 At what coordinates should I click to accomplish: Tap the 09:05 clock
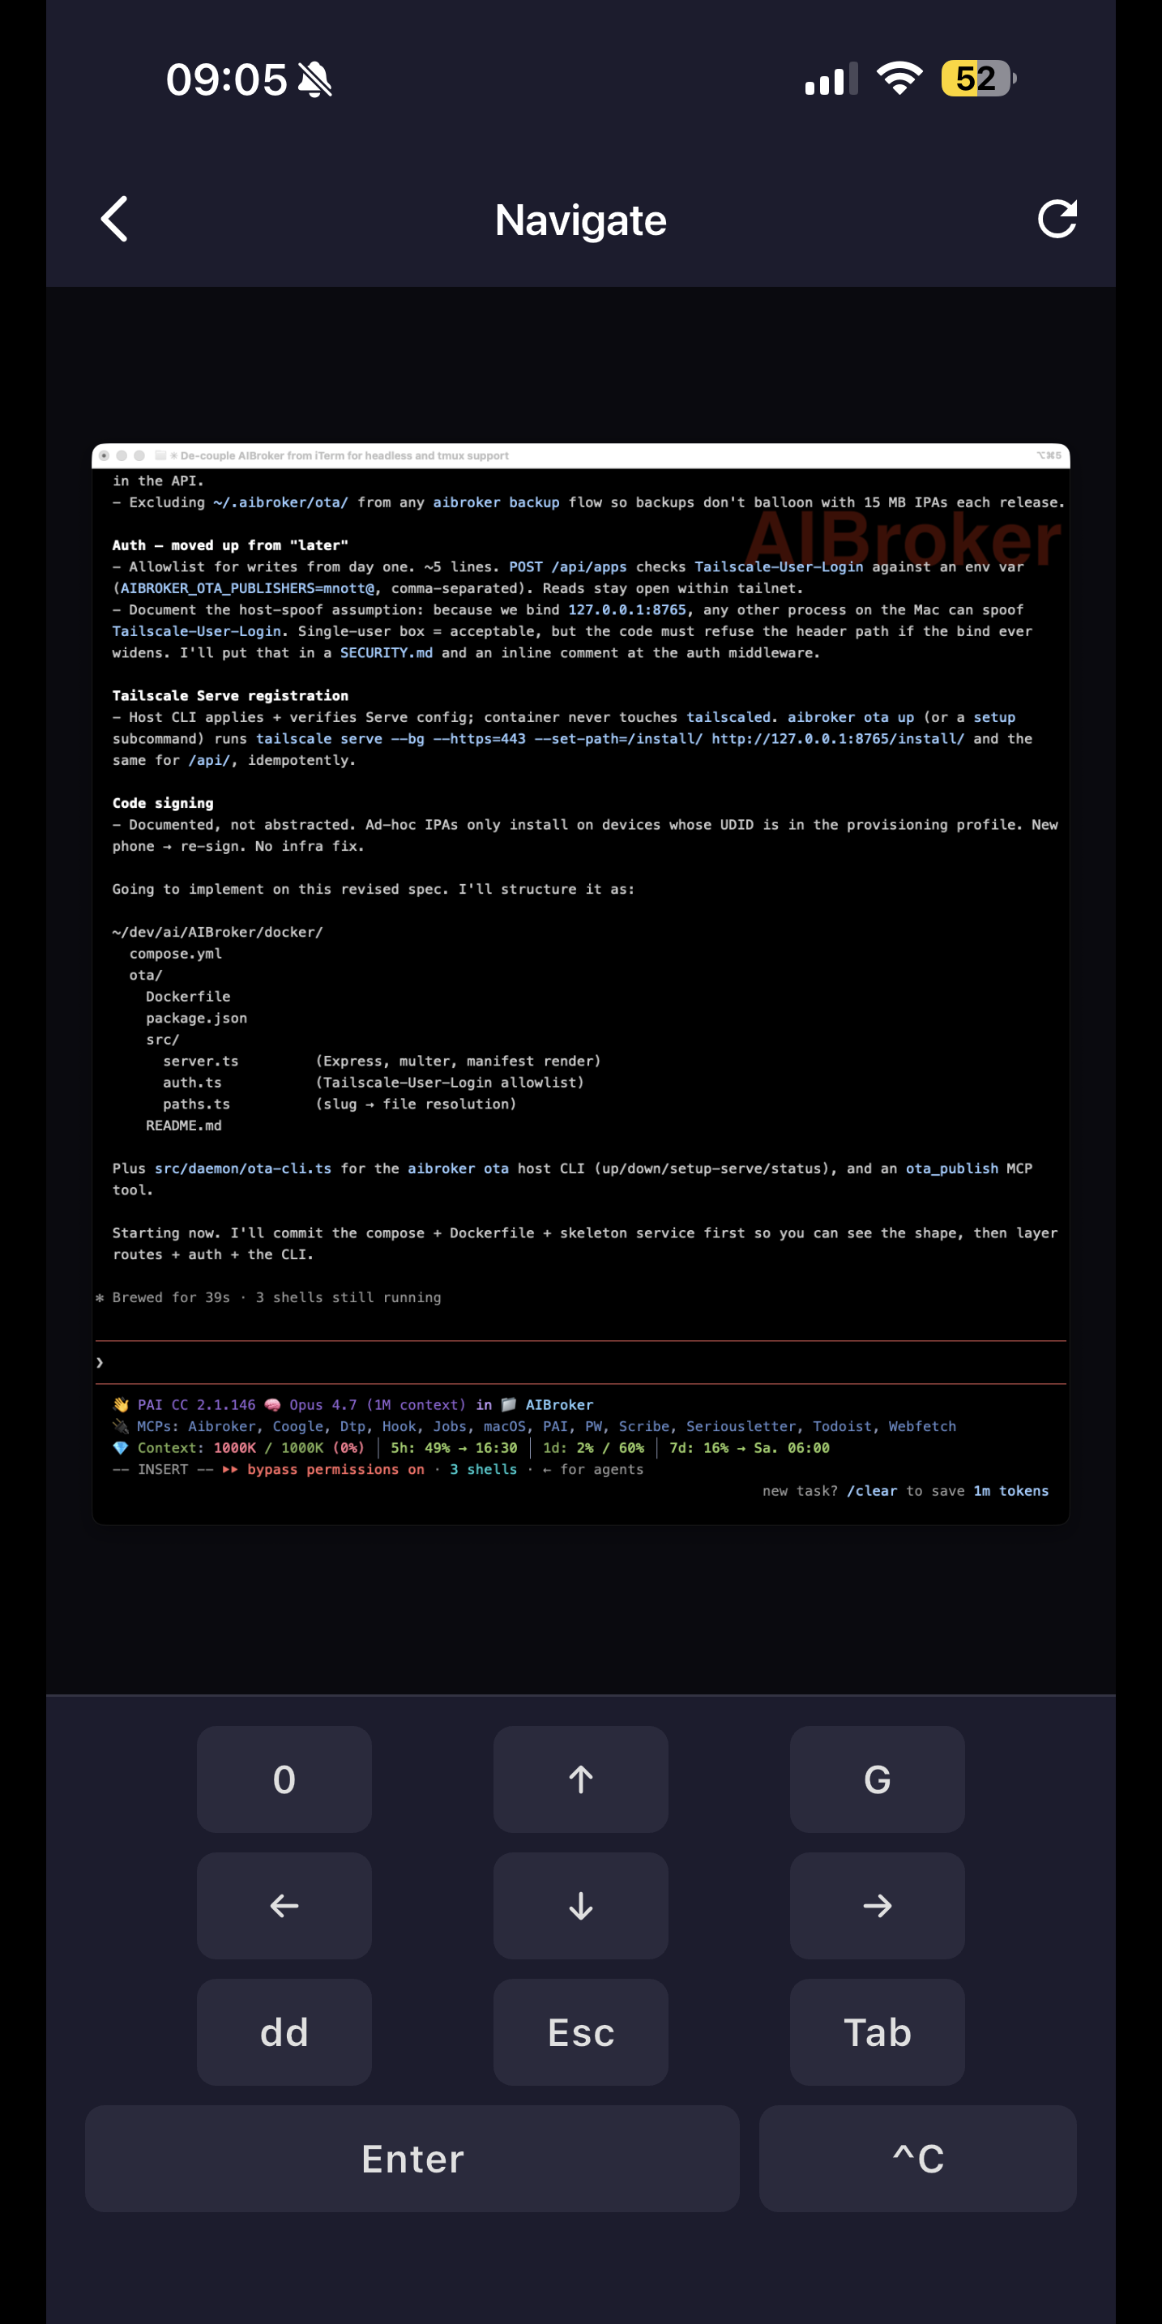coord(226,79)
